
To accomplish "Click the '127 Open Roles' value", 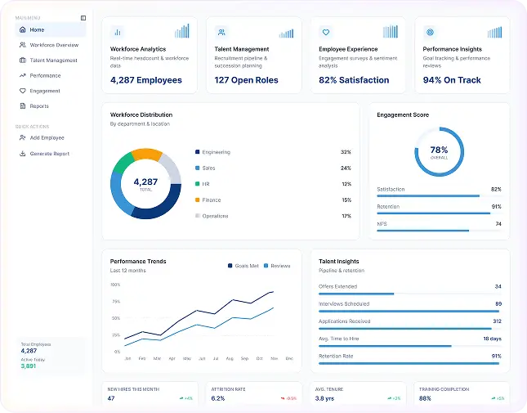I will point(247,80).
